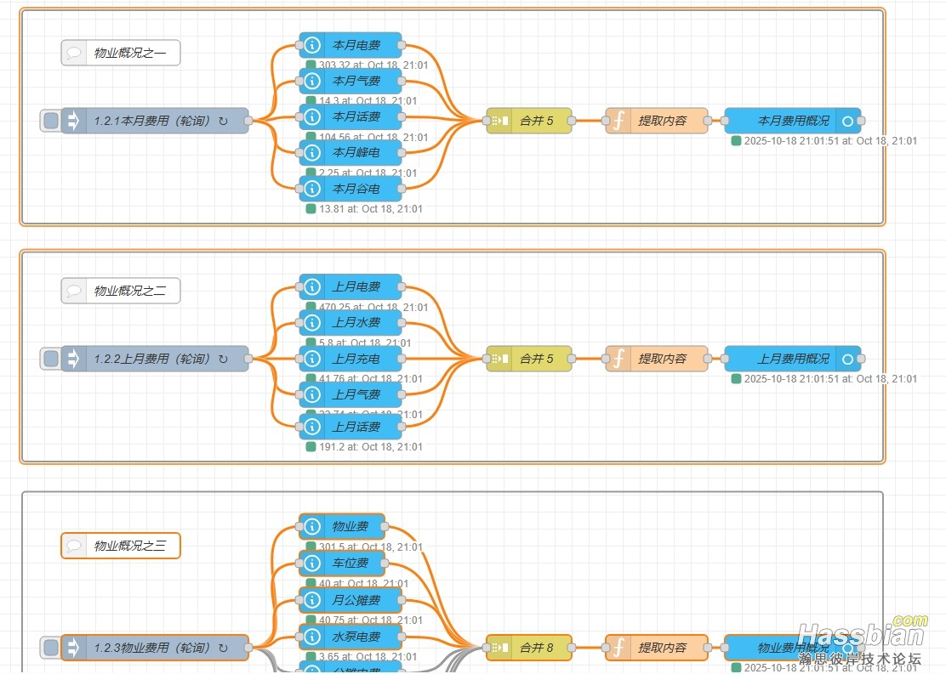
Task: Click the arrow icon on 1.2.2上月费用 node
Action: click(73, 360)
